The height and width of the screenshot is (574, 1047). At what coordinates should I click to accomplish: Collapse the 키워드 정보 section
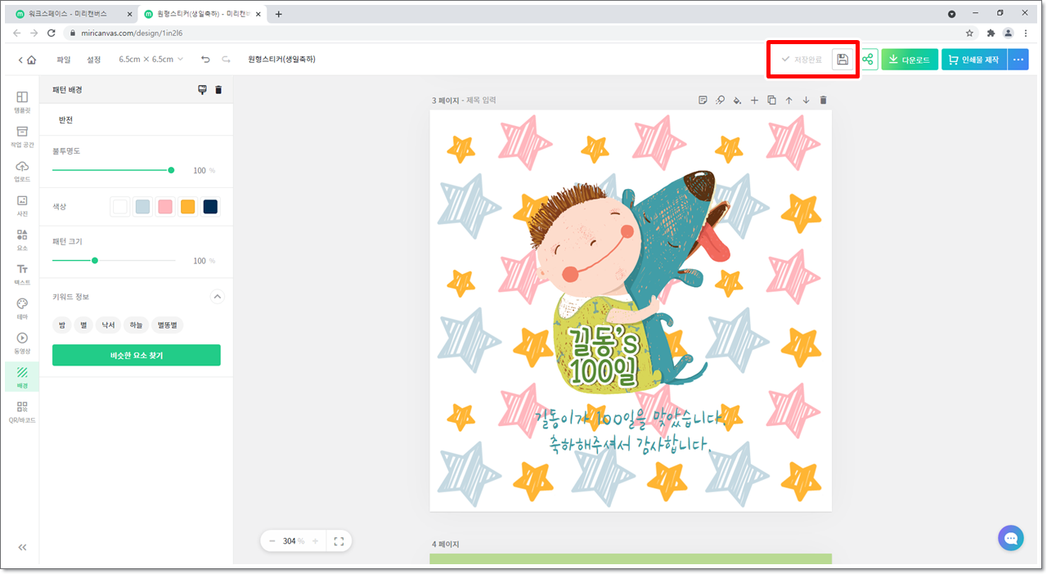click(218, 297)
